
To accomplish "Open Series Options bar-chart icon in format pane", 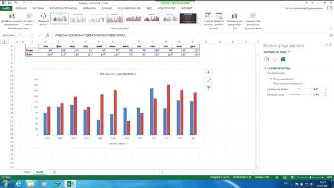I will [x=283, y=59].
